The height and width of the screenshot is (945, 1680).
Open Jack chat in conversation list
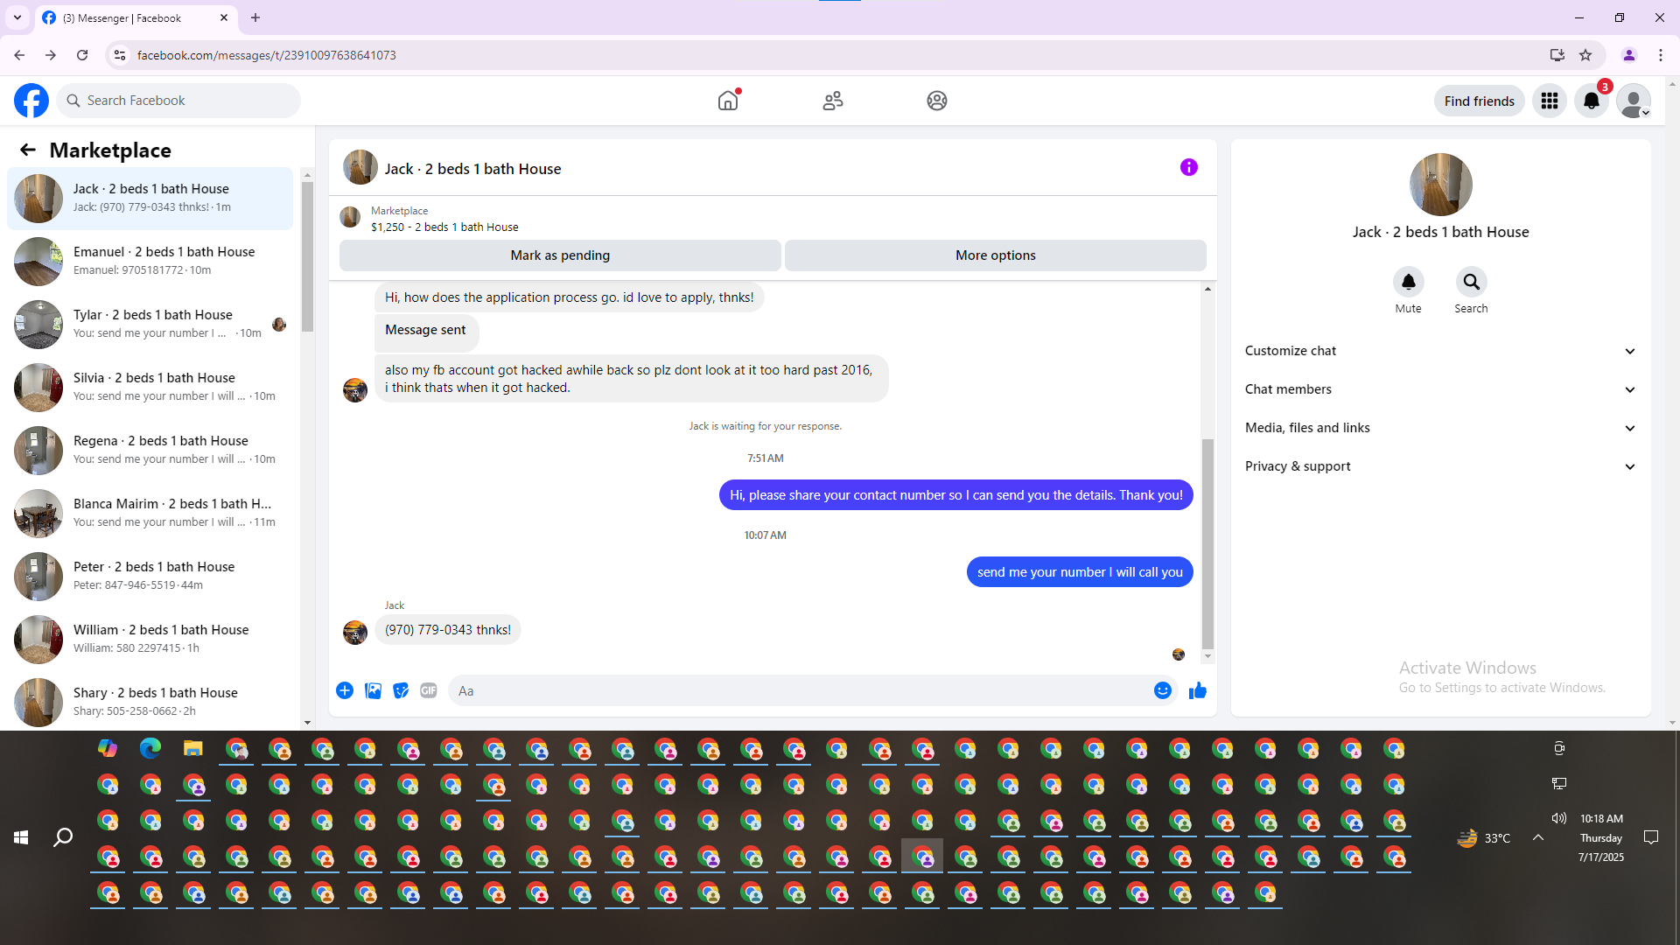pos(150,199)
